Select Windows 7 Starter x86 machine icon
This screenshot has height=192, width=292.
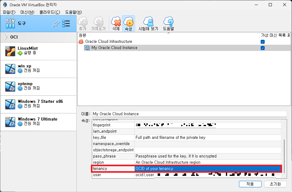10,104
